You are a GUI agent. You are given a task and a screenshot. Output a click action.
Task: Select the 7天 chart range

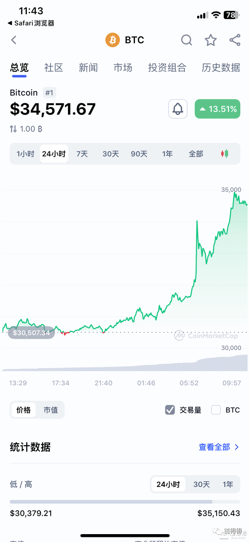(x=82, y=154)
